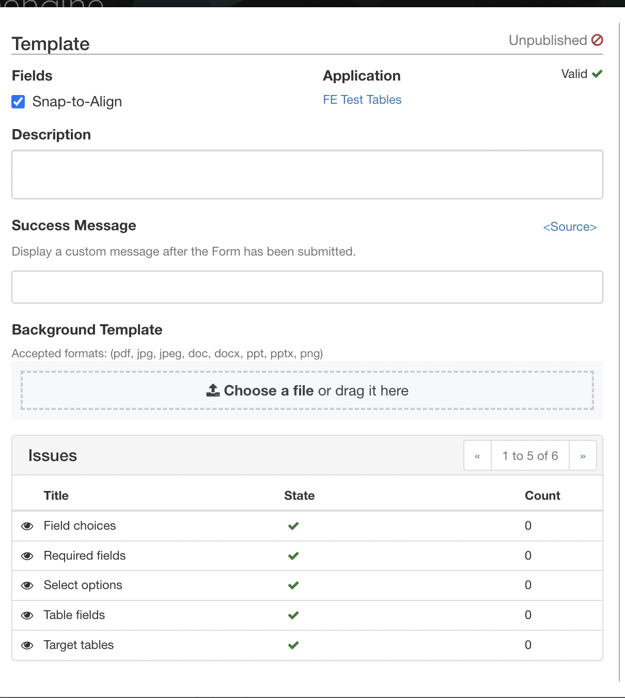Click the Unpublished status icon
The height and width of the screenshot is (698, 625).
pos(597,40)
